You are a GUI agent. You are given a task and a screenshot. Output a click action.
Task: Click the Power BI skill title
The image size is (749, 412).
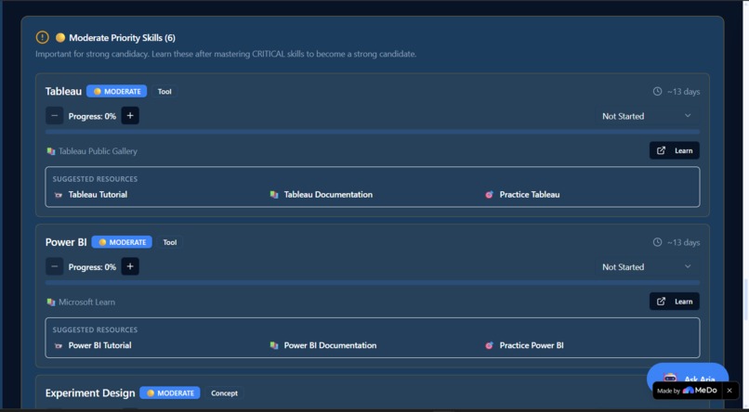(66, 242)
